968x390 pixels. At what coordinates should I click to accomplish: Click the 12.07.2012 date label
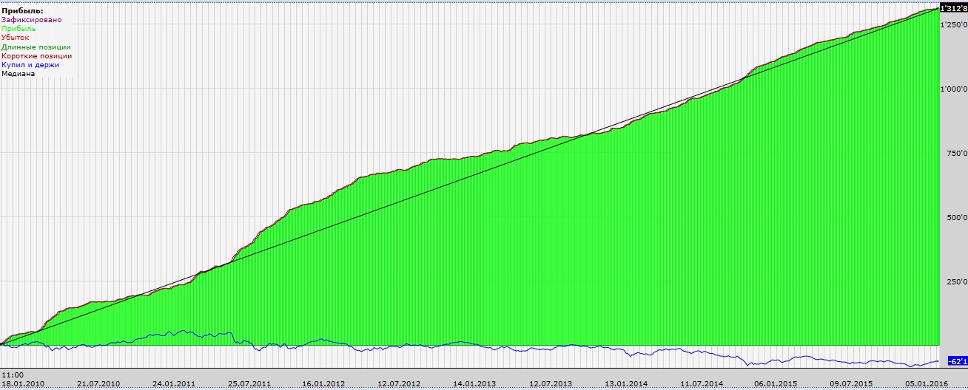(399, 384)
